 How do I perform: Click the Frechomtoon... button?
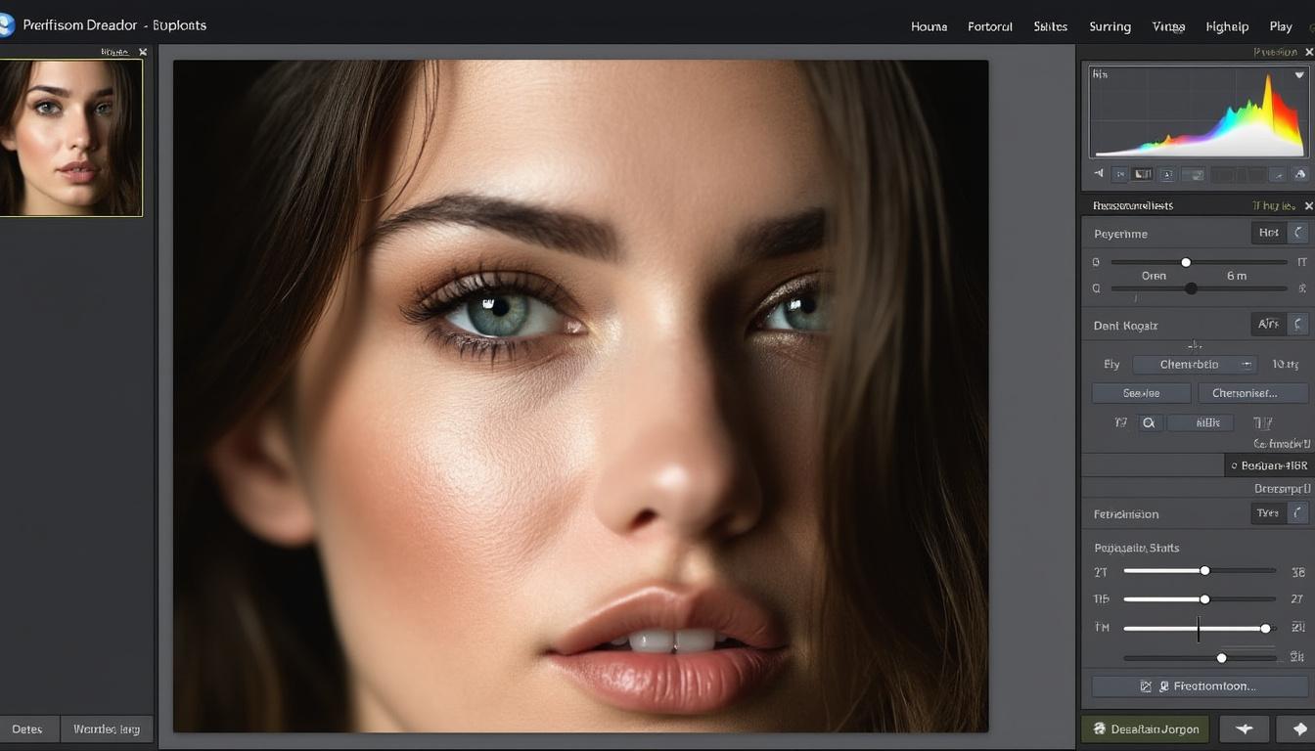pos(1200,686)
